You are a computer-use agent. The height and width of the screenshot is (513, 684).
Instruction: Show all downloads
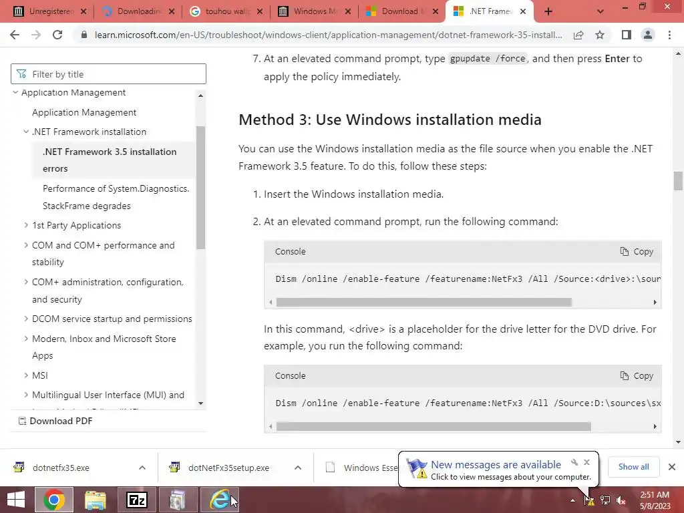pos(633,467)
